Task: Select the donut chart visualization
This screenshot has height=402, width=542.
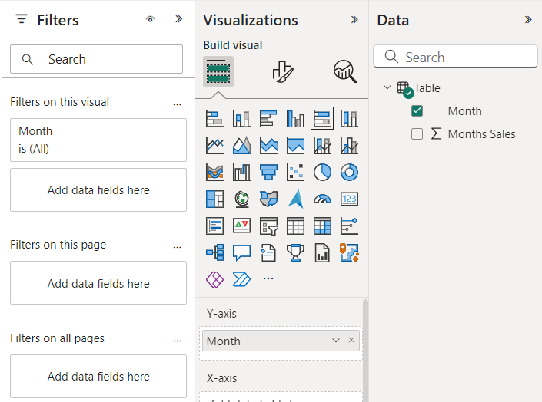Action: [x=349, y=172]
